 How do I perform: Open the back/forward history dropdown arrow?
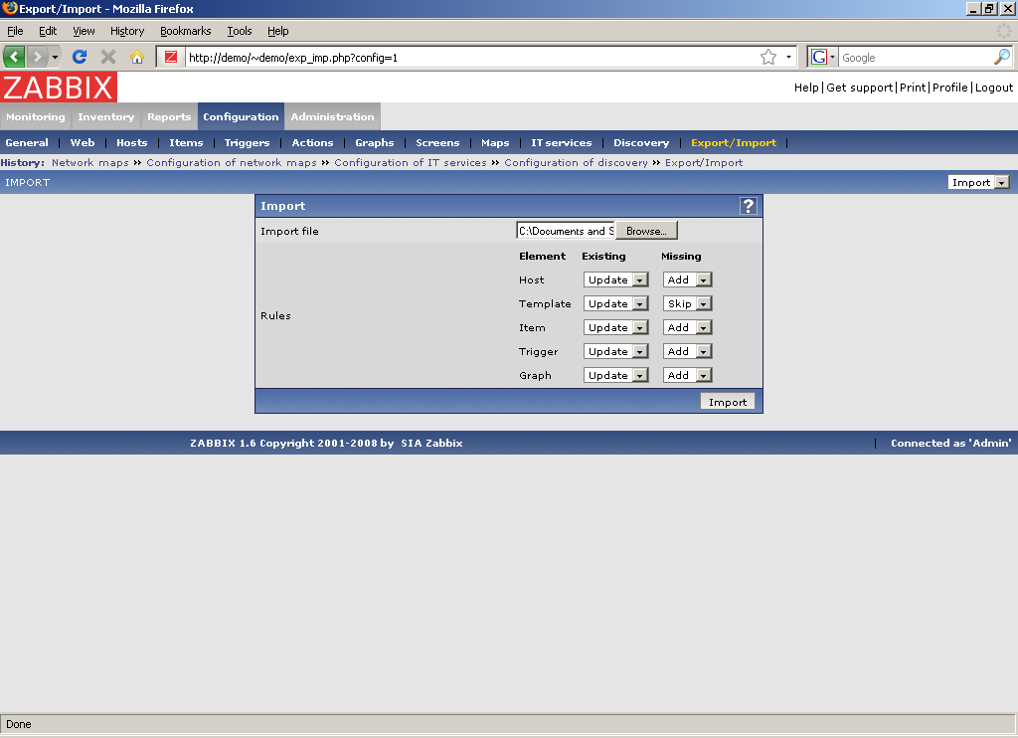coord(55,57)
